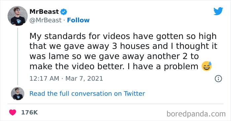Read the full conversation on Twitter

87,94
